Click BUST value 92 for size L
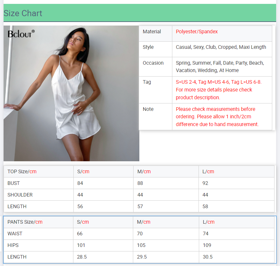280x266 pixels. (x=205, y=183)
